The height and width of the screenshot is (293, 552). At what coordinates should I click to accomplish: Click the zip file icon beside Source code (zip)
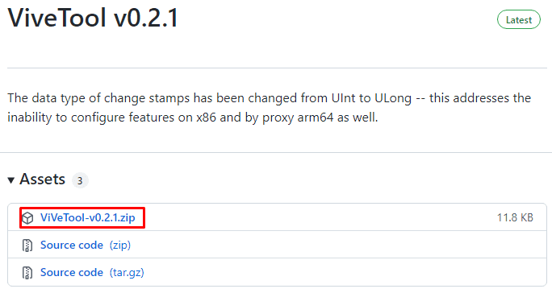(27, 246)
